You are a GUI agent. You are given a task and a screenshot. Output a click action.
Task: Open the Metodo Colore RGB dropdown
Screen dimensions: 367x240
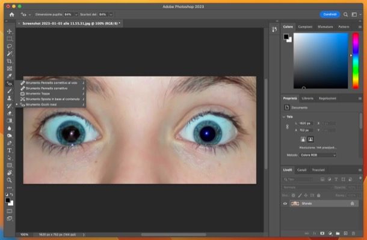[x=318, y=155]
